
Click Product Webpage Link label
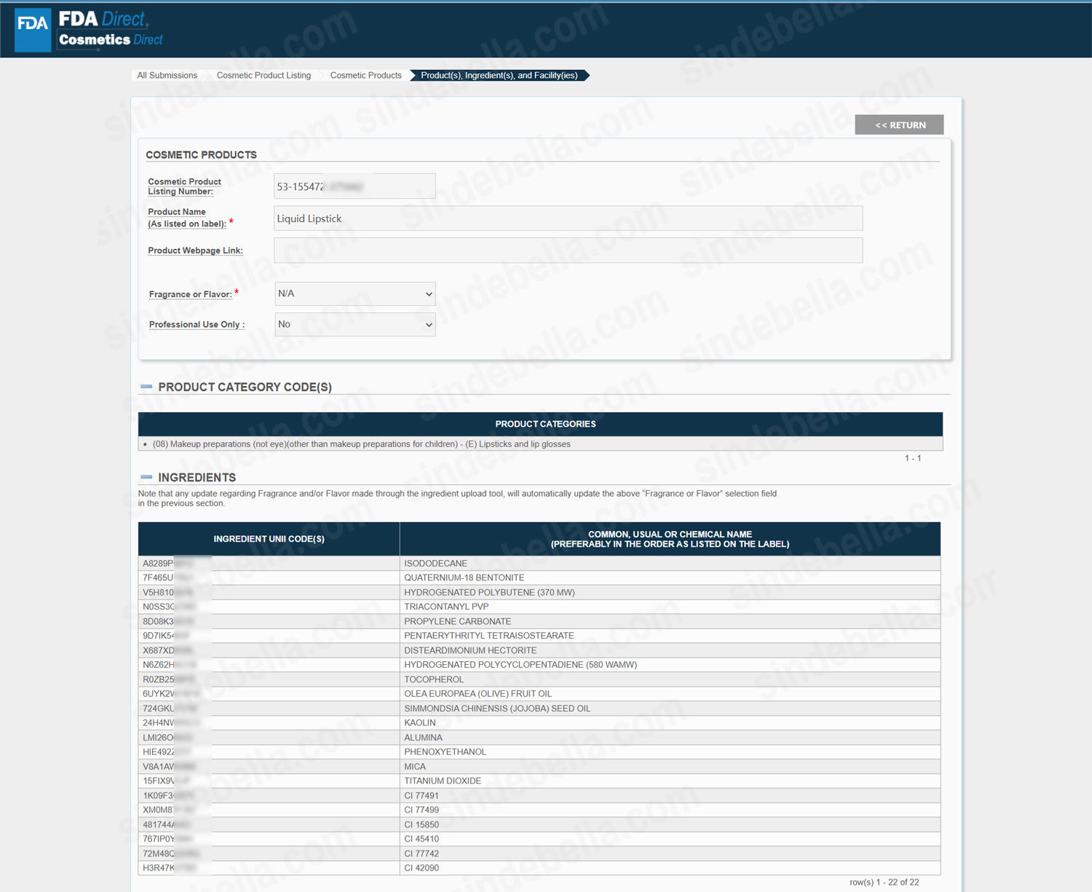tap(195, 250)
